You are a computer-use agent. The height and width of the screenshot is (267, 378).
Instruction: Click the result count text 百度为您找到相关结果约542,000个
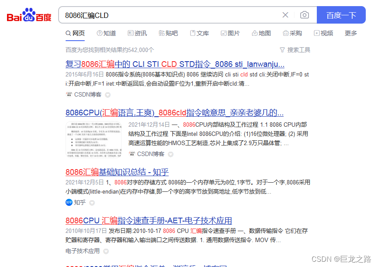click(x=110, y=50)
